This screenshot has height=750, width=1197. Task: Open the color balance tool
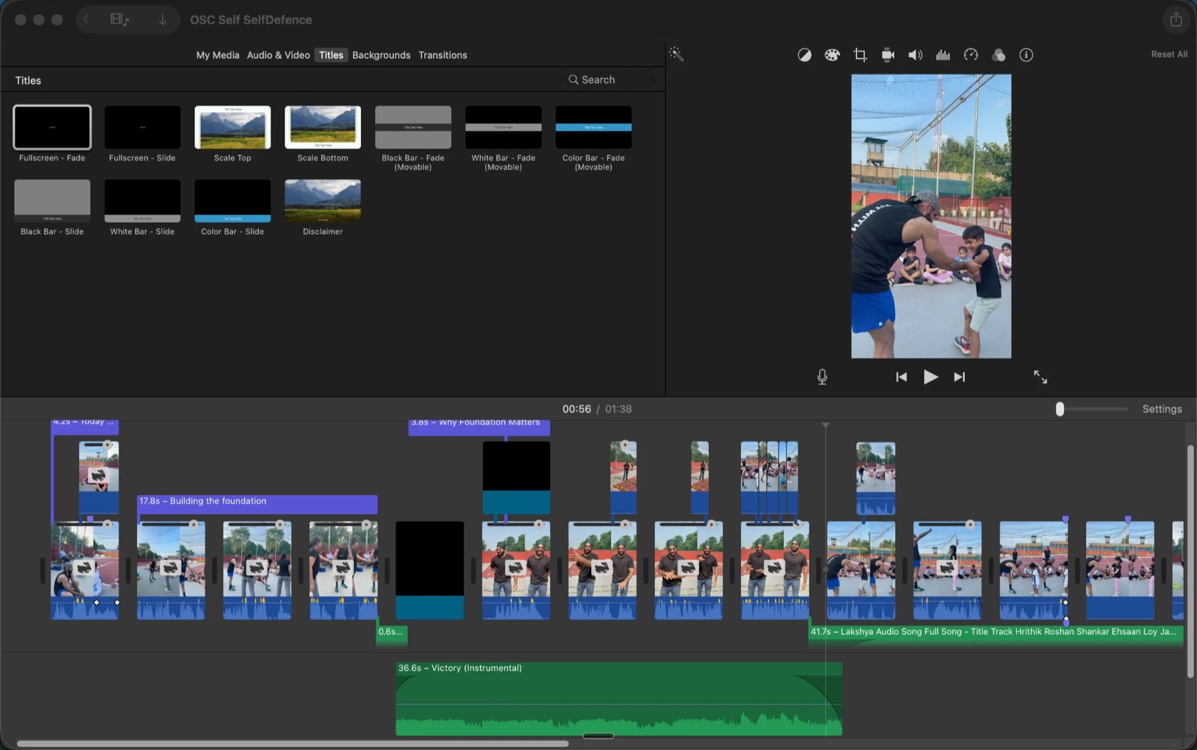pyautogui.click(x=804, y=55)
